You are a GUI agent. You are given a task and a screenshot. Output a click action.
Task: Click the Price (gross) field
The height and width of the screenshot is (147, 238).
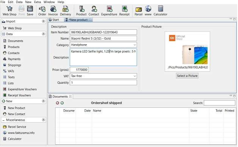[79, 70]
